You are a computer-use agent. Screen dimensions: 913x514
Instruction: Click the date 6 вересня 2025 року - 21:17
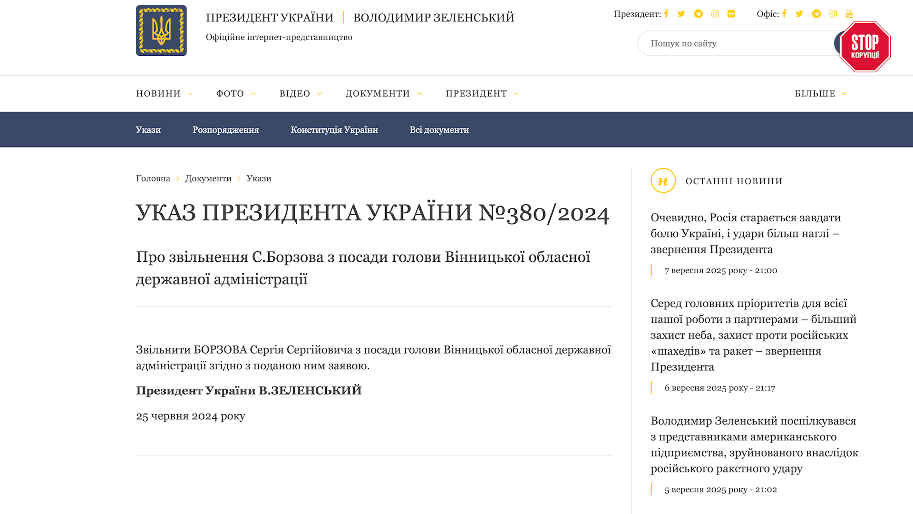[720, 388]
